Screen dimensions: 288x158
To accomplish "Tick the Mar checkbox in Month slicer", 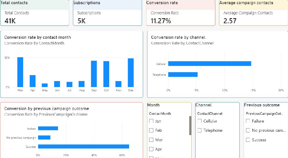I will point(151,140).
